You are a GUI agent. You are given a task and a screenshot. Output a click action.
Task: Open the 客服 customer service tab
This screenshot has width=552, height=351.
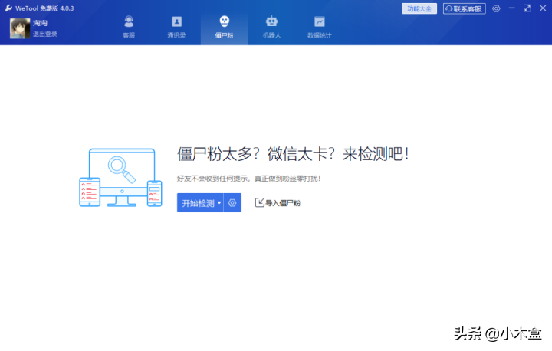point(129,27)
